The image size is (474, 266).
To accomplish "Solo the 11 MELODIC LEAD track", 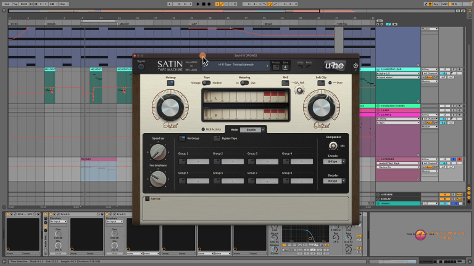I will click(x=454, y=70).
